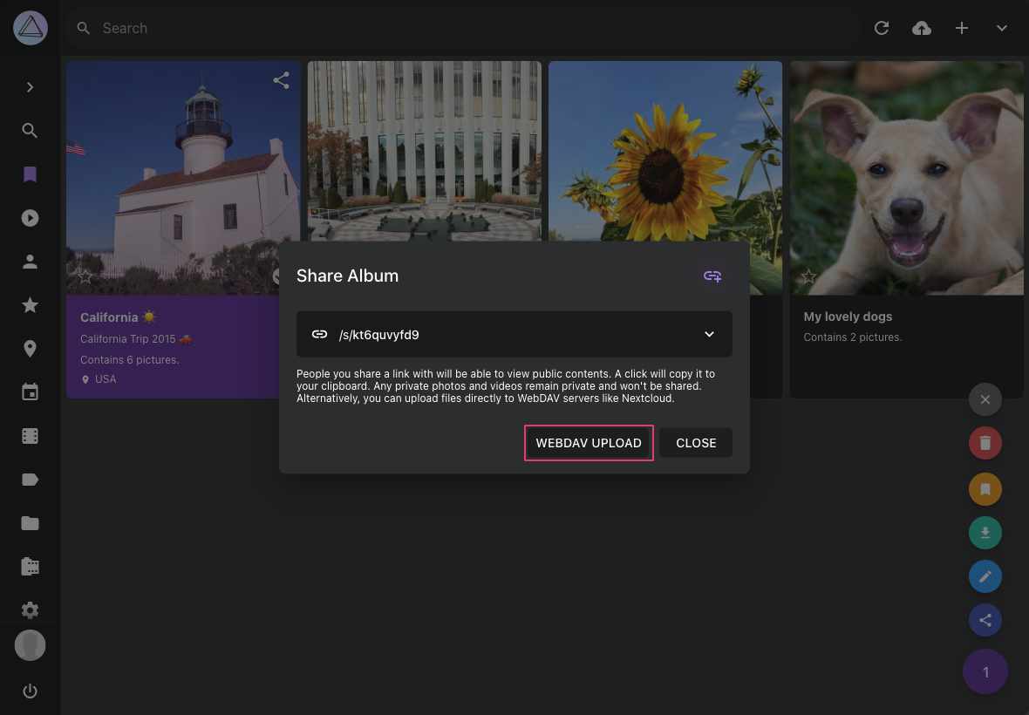The image size is (1029, 715).
Task: Delete selection with the red trash icon
Action: pyautogui.click(x=985, y=442)
